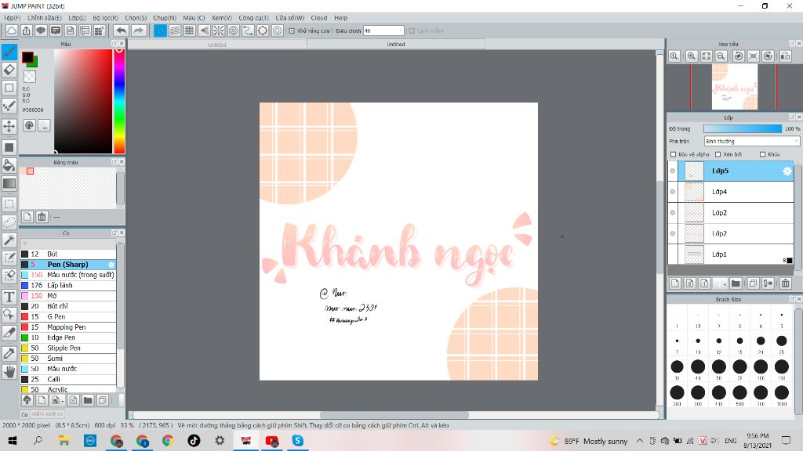This screenshot has width=803, height=451.
Task: Open the Bộ lọc(R) menu
Action: [x=106, y=18]
